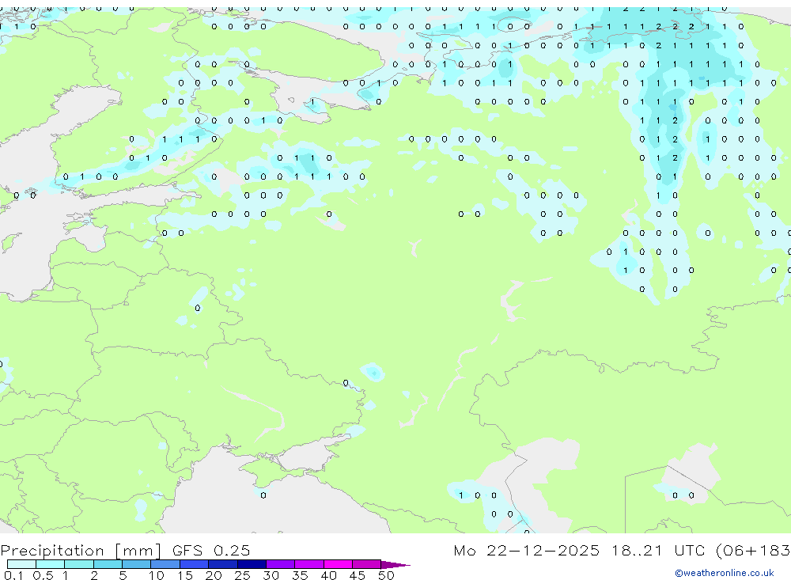This screenshot has width=791, height=580.
Task: Click the over-50 mm legend arrow tip
Action: click(396, 564)
